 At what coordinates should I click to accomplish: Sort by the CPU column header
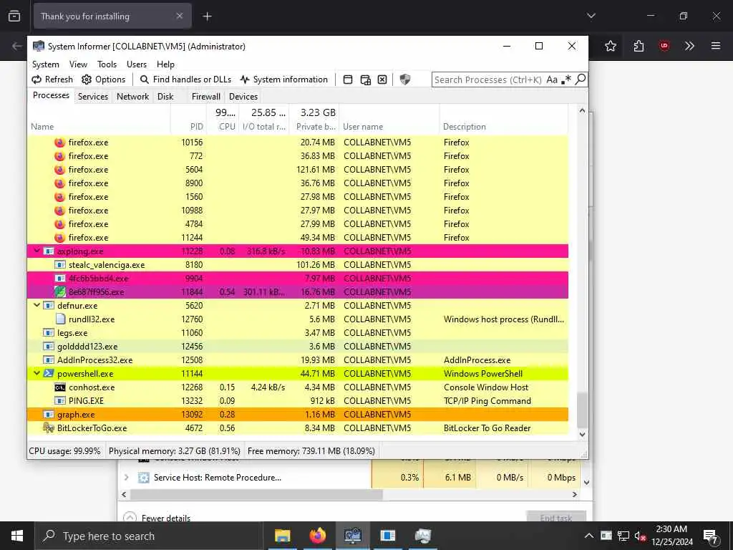point(223,126)
